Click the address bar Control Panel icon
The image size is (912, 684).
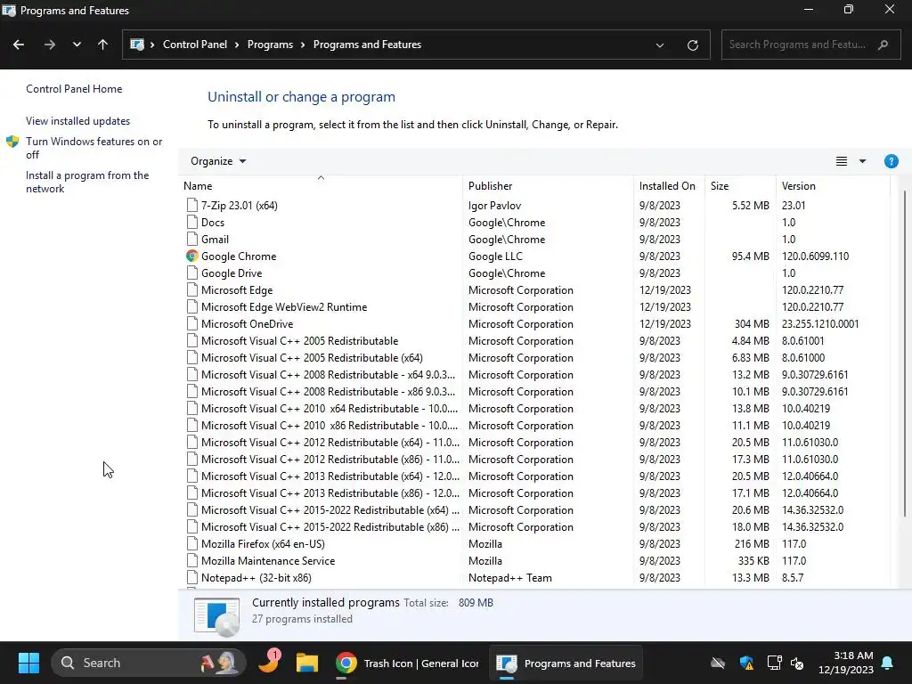pos(137,45)
